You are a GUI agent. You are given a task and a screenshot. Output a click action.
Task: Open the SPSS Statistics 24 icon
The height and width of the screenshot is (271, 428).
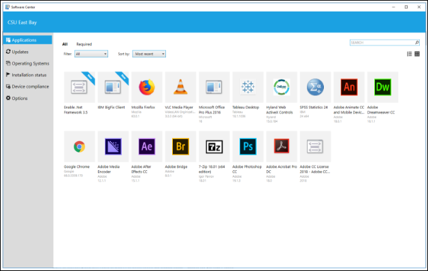click(x=315, y=87)
